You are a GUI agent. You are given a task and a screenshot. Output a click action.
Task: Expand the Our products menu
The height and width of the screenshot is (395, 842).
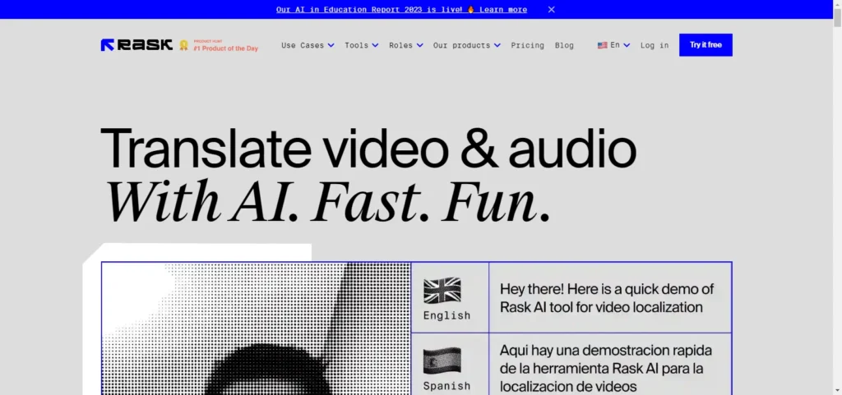[x=467, y=45]
